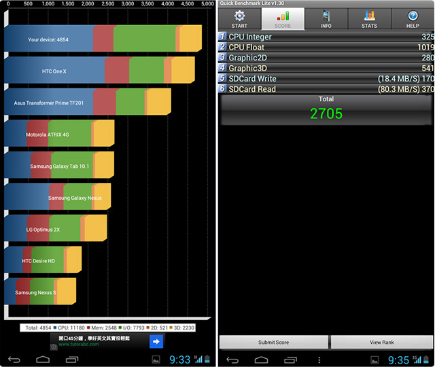This screenshot has width=435, height=367.
Task: Tap the battery icon on right screen
Action: click(426, 360)
